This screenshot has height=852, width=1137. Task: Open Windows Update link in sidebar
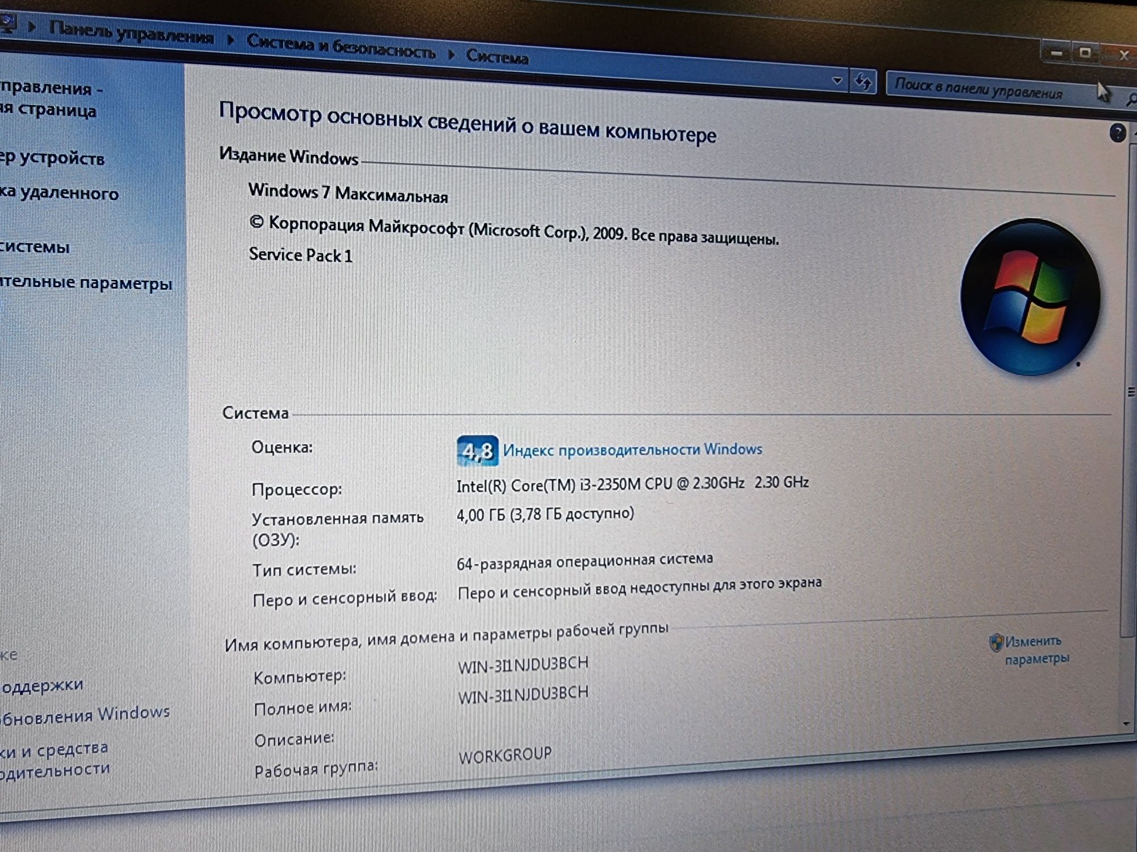pyautogui.click(x=85, y=715)
